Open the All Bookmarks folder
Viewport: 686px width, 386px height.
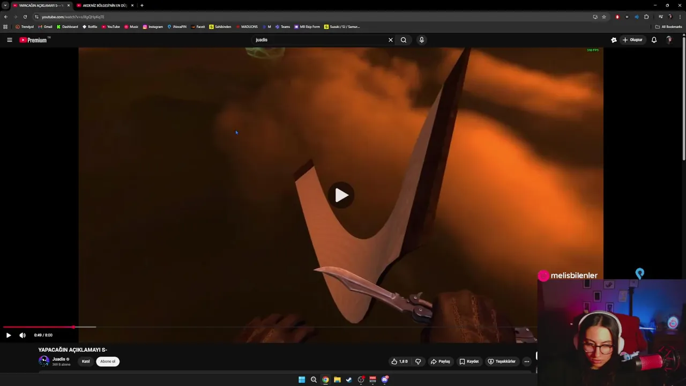point(668,27)
